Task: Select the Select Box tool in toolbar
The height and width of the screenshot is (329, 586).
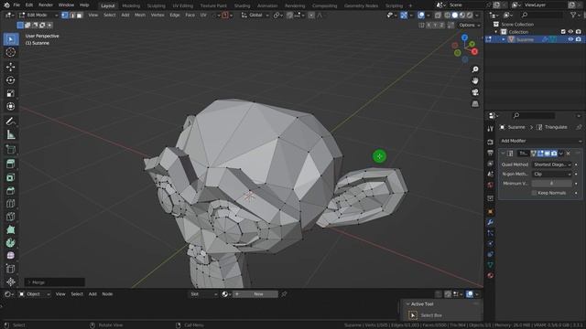Action: click(11, 39)
